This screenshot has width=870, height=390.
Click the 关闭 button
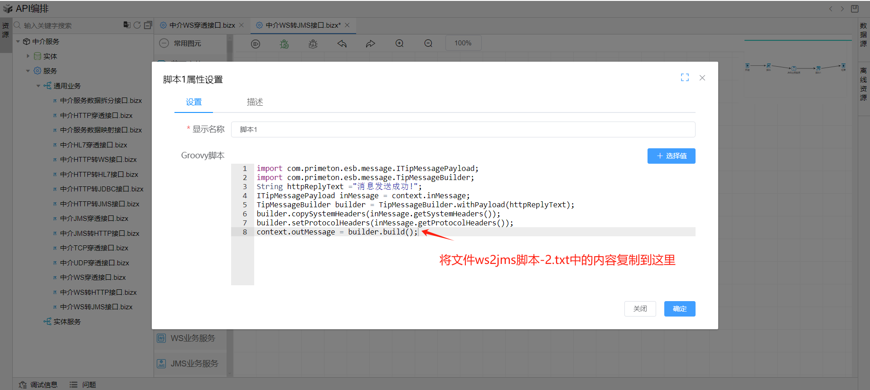click(640, 309)
